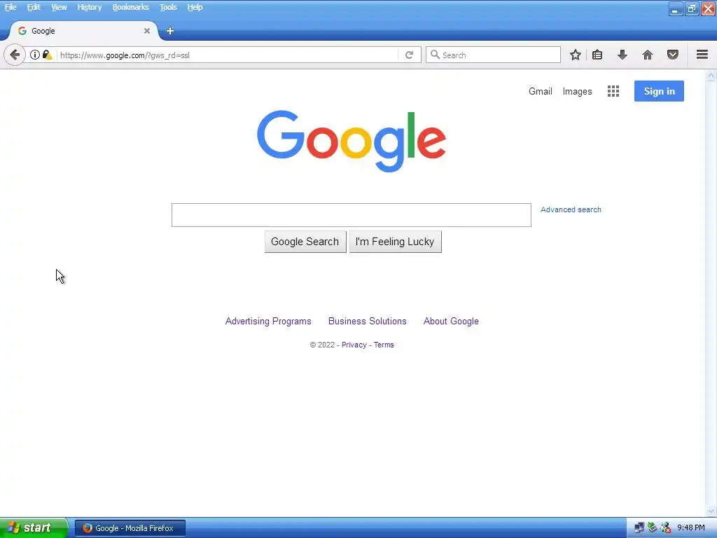Image resolution: width=717 pixels, height=538 pixels.
Task: Open the Images link
Action: tap(577, 92)
